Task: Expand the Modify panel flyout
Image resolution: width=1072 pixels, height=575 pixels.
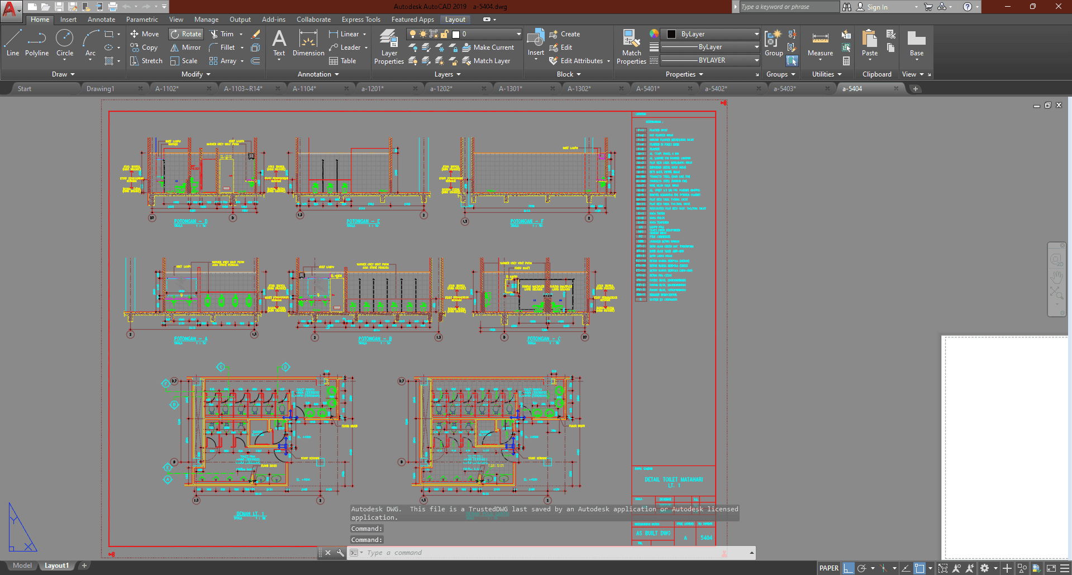Action: coord(196,74)
